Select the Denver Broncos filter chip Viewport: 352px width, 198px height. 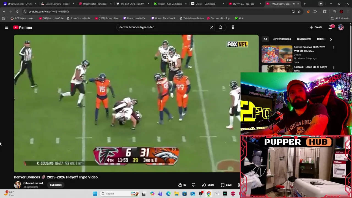tap(282, 39)
